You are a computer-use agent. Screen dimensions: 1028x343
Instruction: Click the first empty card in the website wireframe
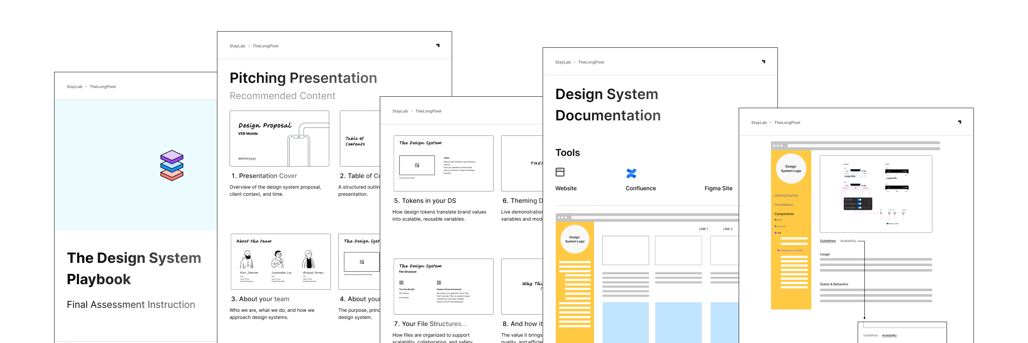pyautogui.click(x=625, y=250)
